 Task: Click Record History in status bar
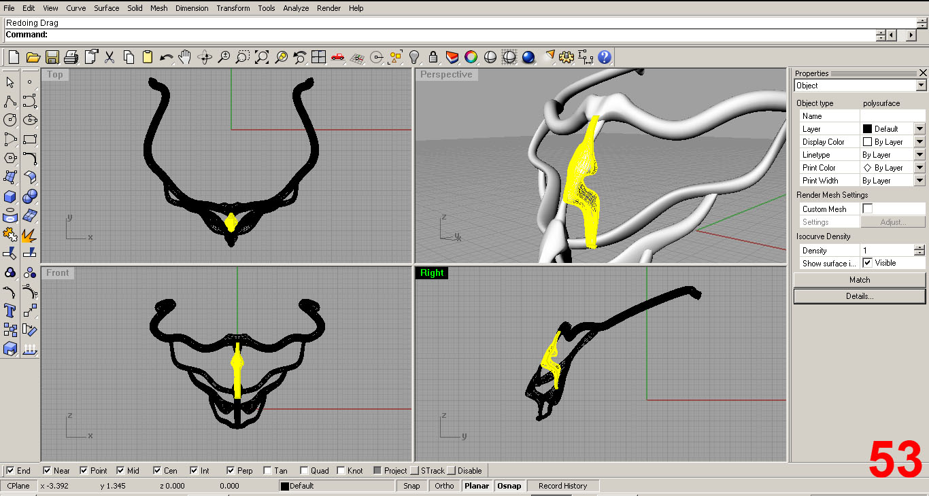(562, 486)
